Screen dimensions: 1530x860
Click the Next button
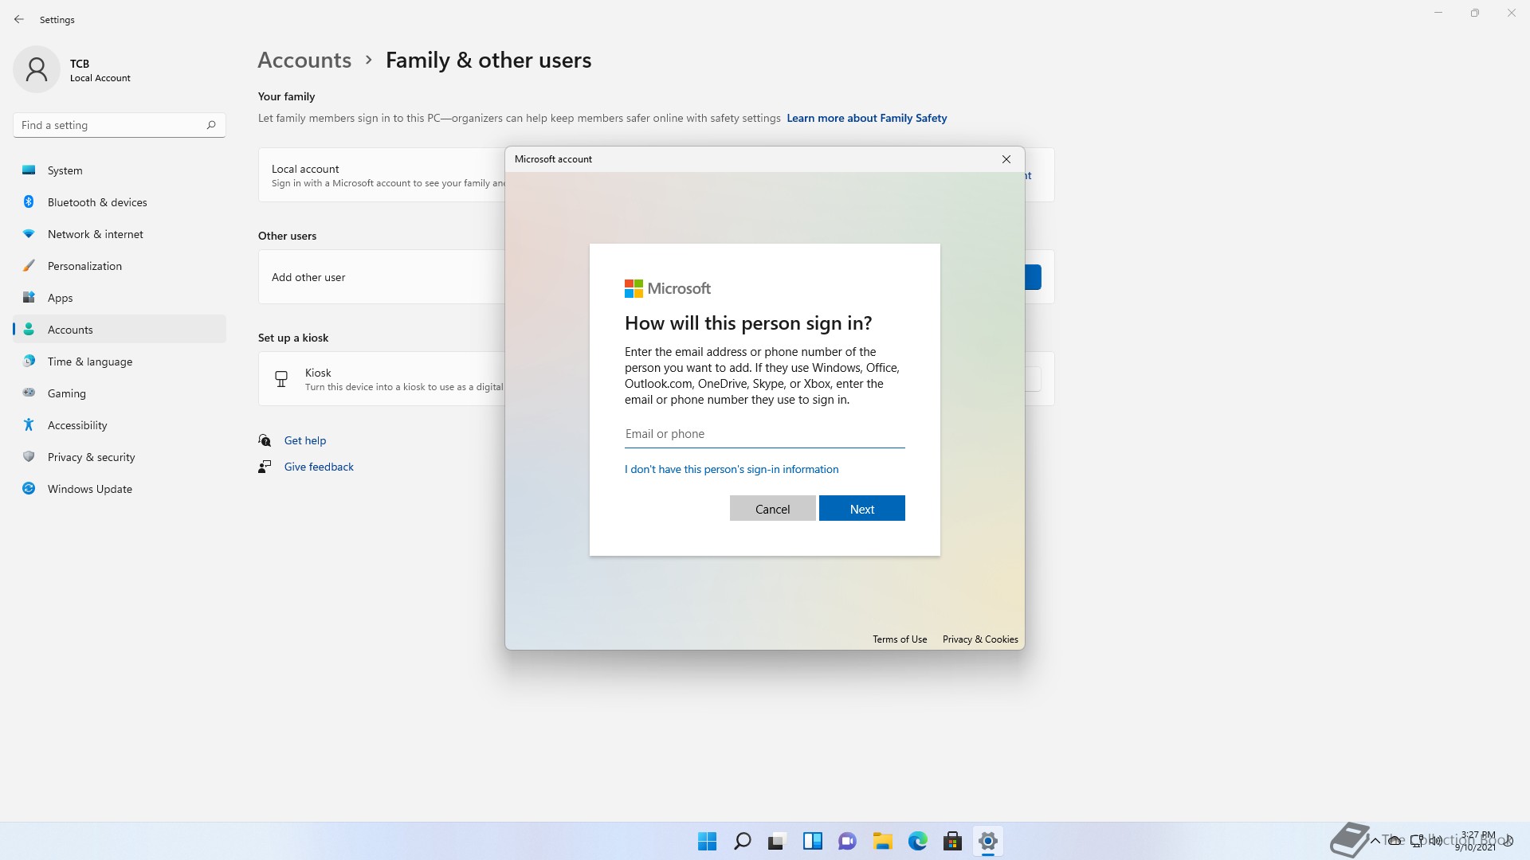coord(862,509)
